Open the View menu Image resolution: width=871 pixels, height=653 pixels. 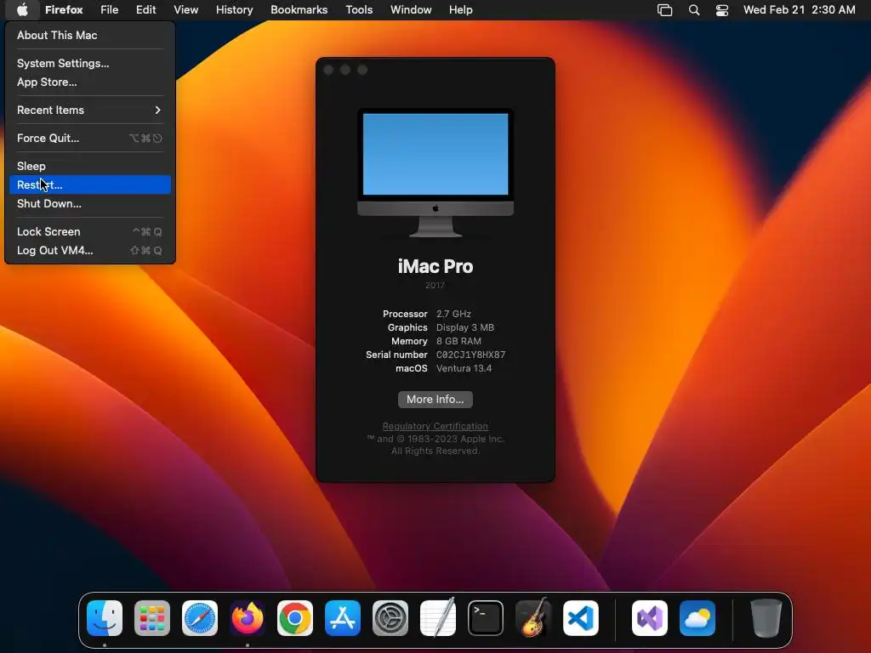[x=186, y=10]
